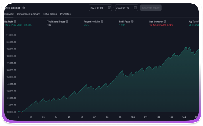Click trade number 89 on the x-axis

(120, 117)
